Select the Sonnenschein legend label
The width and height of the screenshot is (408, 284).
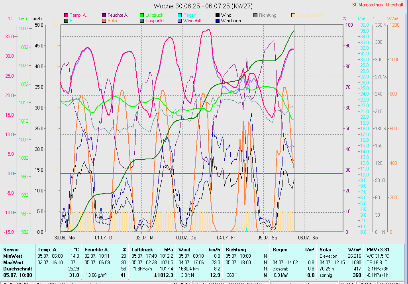(x=310, y=15)
